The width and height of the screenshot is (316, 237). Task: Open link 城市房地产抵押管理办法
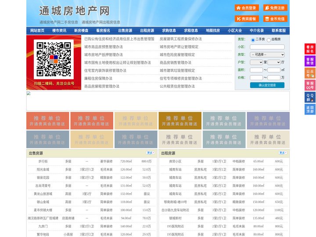tap(104, 54)
